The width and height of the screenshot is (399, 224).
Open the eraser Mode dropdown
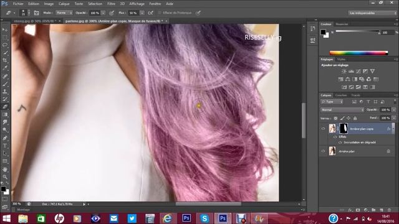tap(64, 12)
